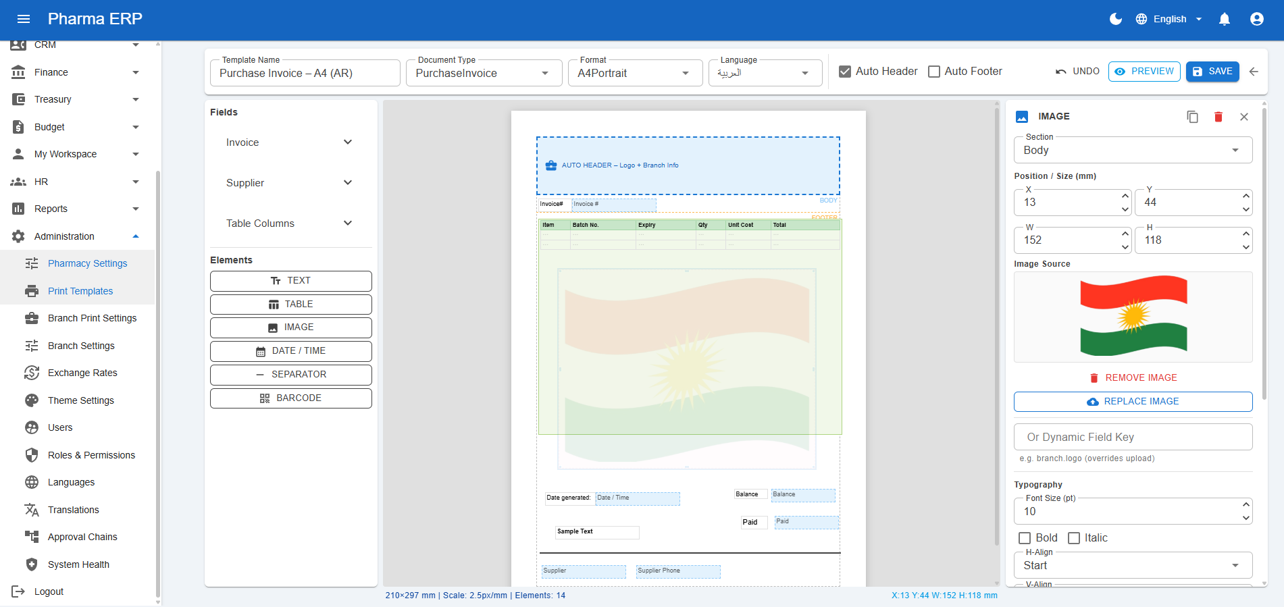The height and width of the screenshot is (607, 1284).
Task: Enable Bold typography checkbox
Action: [1025, 538]
